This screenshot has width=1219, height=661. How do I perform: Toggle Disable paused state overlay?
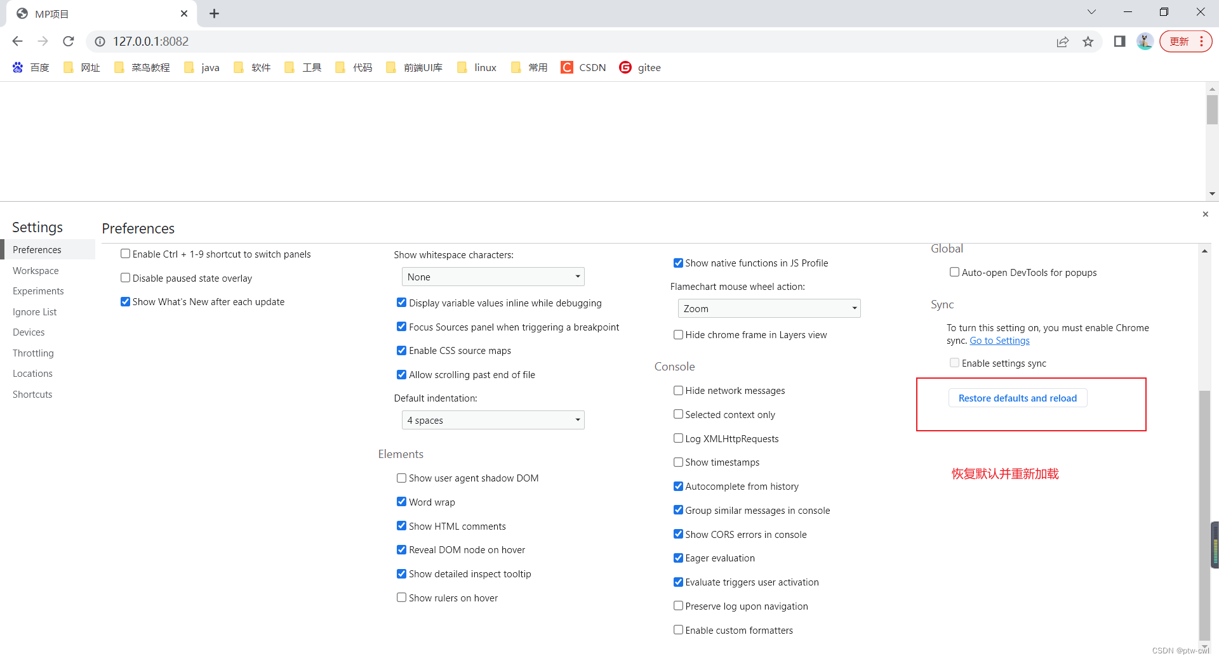coord(125,278)
